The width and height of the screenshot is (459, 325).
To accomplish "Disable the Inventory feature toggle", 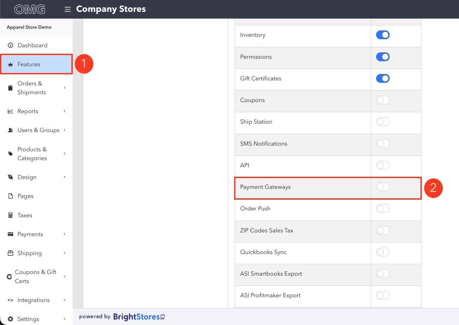I will pyautogui.click(x=383, y=35).
